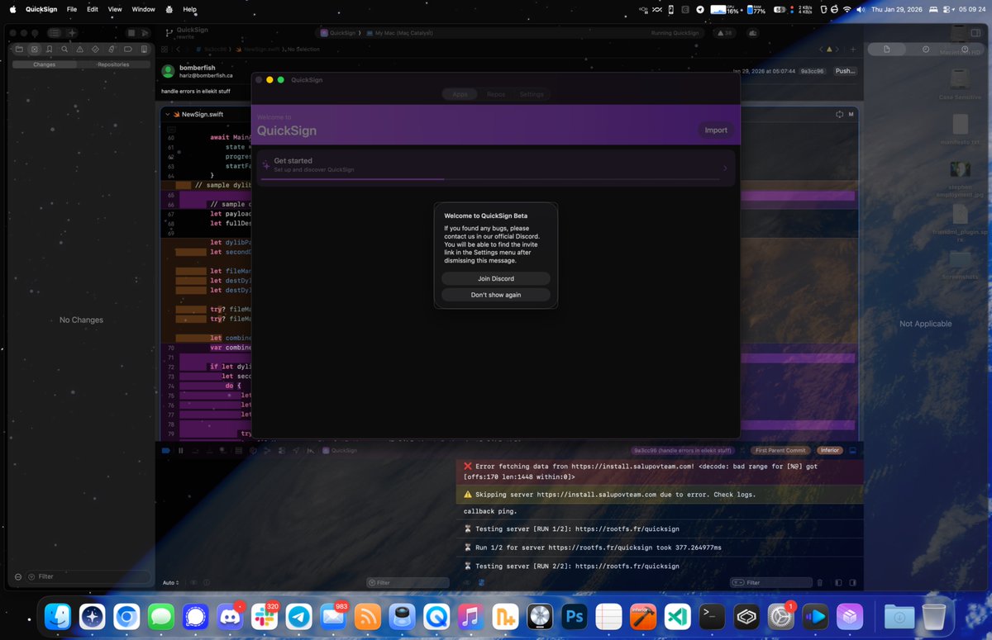Image resolution: width=992 pixels, height=640 pixels.
Task: Go back with the Xcode editor back arrow
Action: click(x=179, y=50)
